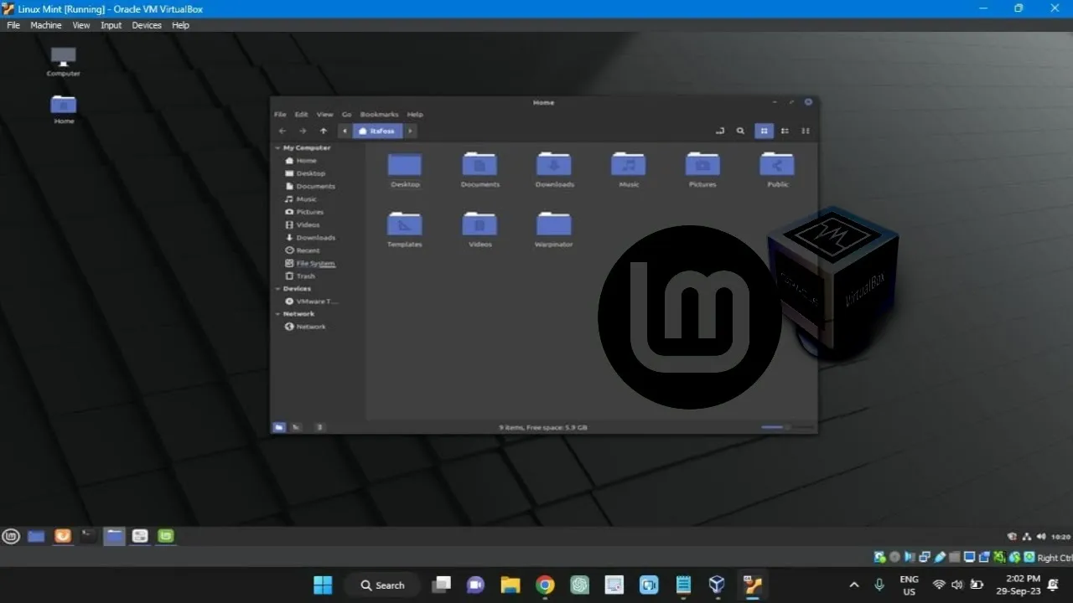
Task: Go up to the parent folder
Action: (x=324, y=131)
